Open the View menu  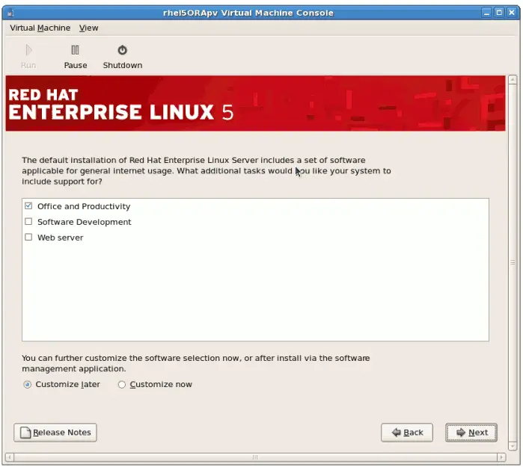(x=88, y=28)
